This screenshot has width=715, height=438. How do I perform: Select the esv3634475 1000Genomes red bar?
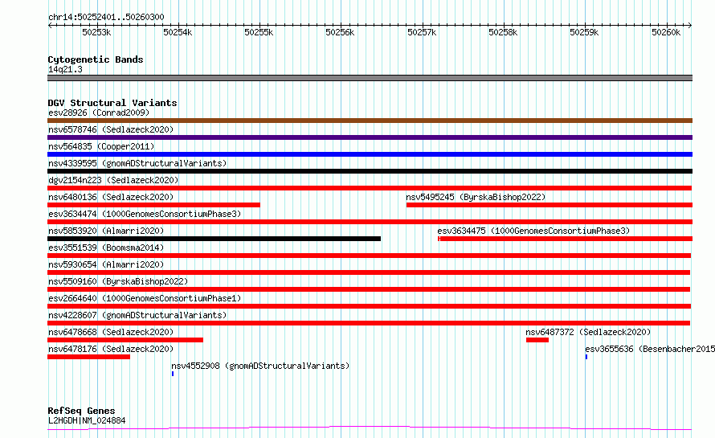click(x=565, y=239)
